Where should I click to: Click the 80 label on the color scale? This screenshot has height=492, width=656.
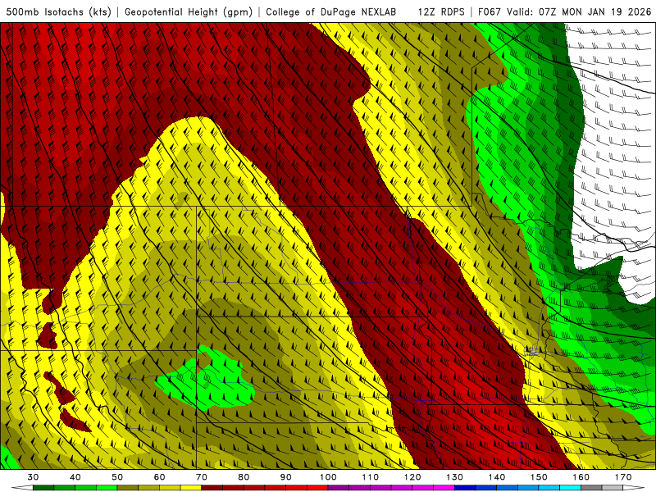pyautogui.click(x=244, y=477)
